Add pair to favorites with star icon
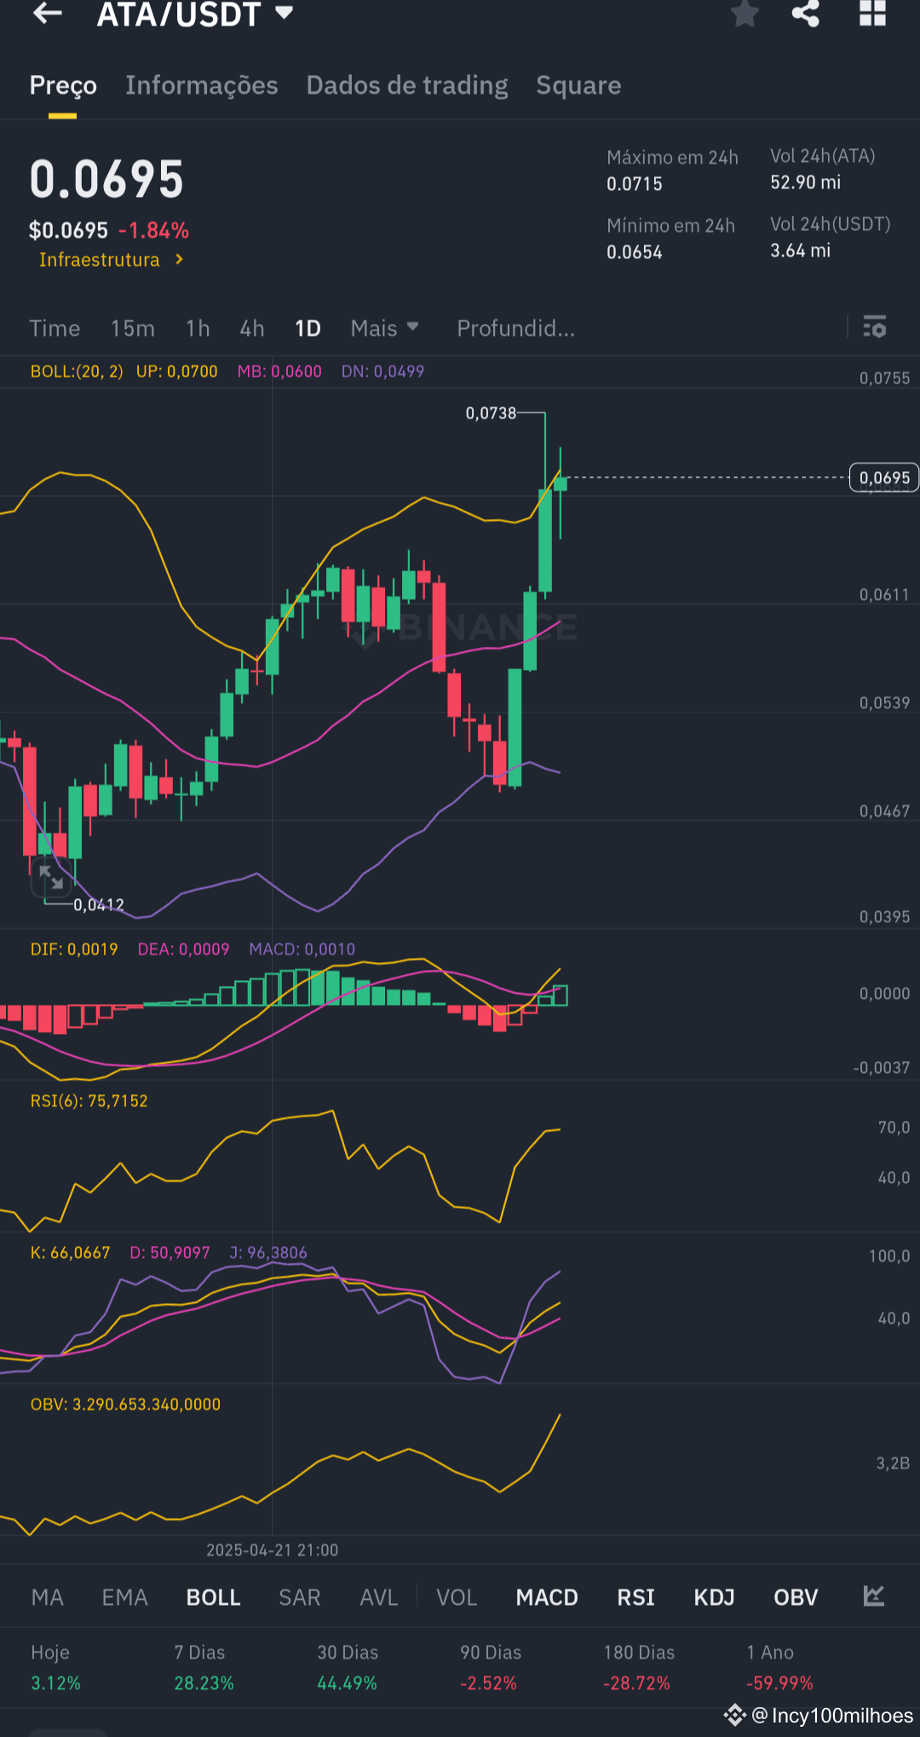The image size is (920, 1737). tap(745, 13)
